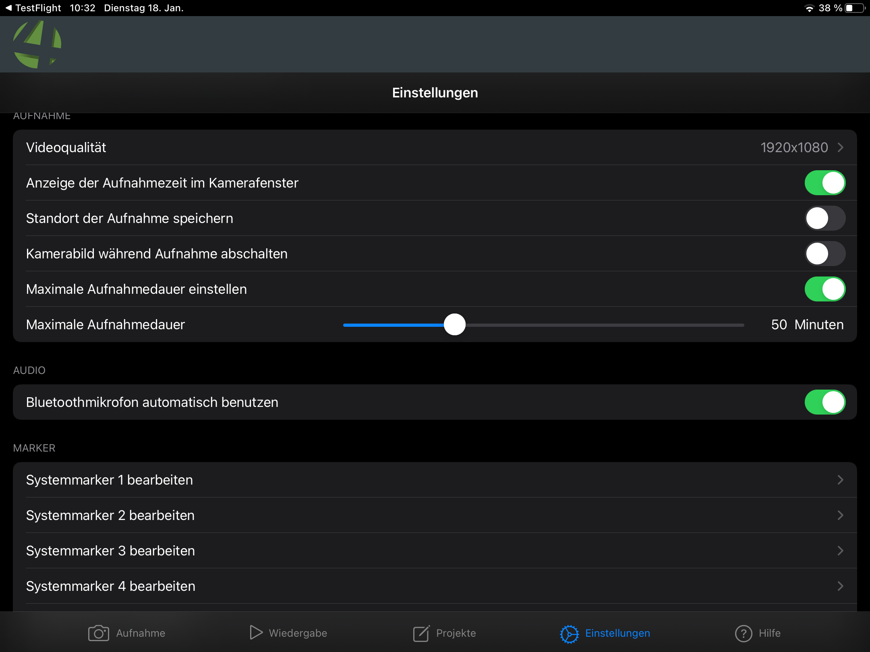The width and height of the screenshot is (870, 652).
Task: Expand Systemmarker 1 bearbeiten
Action: pyautogui.click(x=435, y=480)
